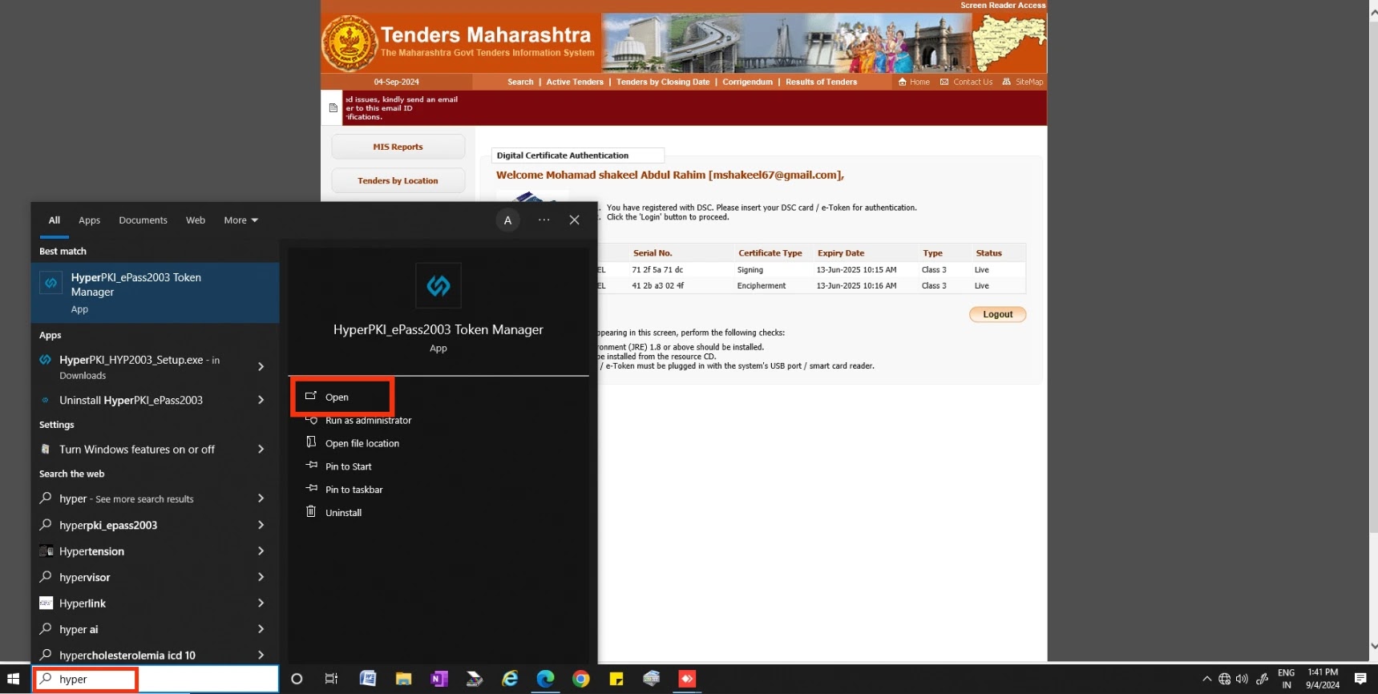
Task: Expand the More filter dropdown
Action: coord(240,220)
